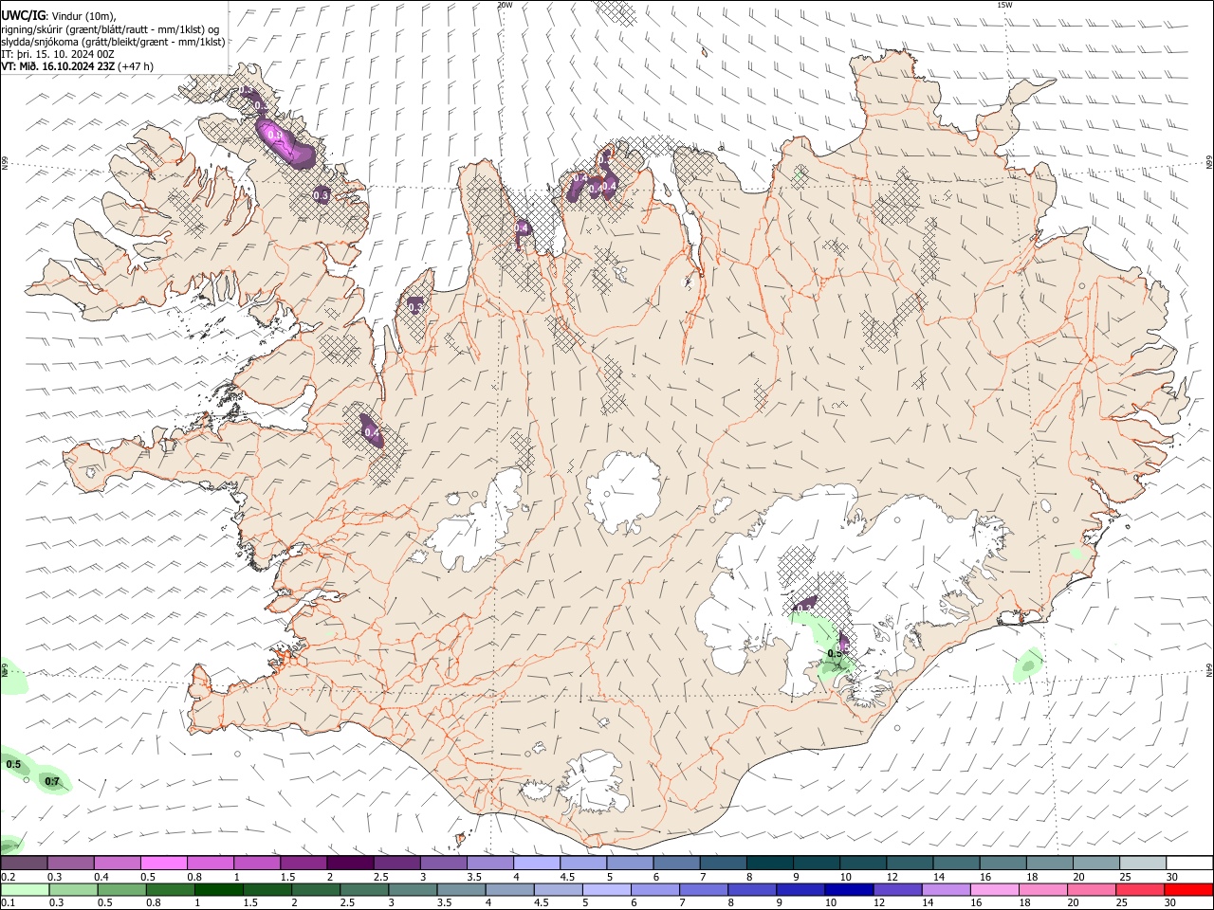This screenshot has height=910, width=1214.
Task: Click the '4.5' number in the snow legend row
Action: 567,877
